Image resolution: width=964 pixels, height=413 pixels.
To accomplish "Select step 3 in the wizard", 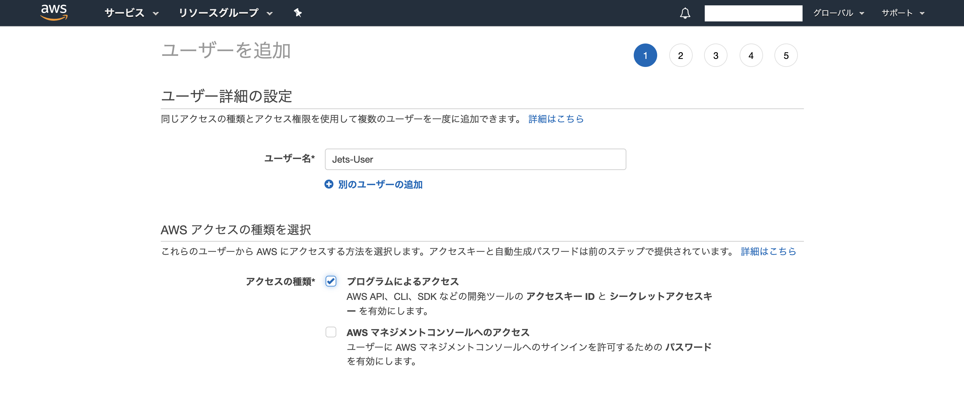I will point(715,55).
